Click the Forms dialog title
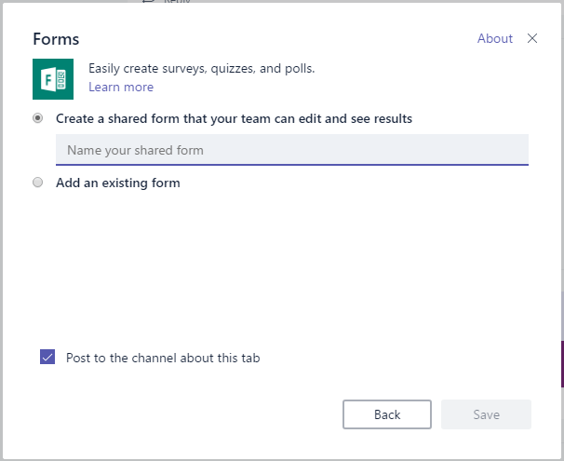This screenshot has width=564, height=461. point(56,39)
